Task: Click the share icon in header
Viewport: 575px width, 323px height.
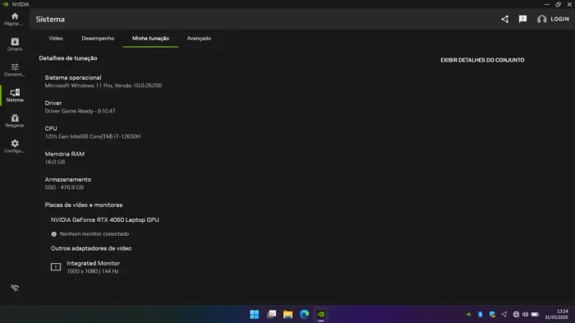Action: pos(505,19)
